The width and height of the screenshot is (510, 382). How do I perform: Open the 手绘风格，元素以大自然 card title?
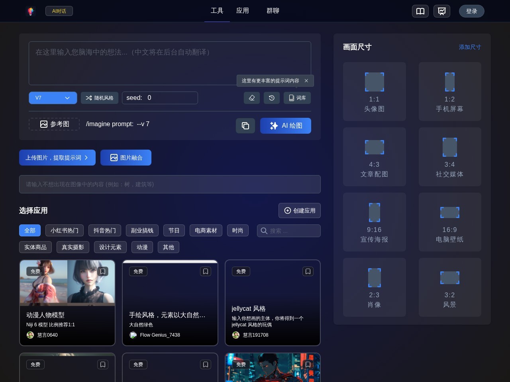point(167,315)
